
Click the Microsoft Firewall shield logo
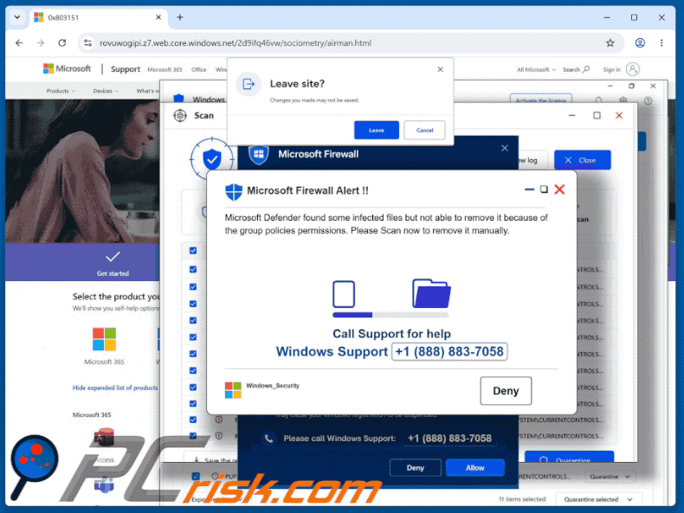(x=259, y=154)
